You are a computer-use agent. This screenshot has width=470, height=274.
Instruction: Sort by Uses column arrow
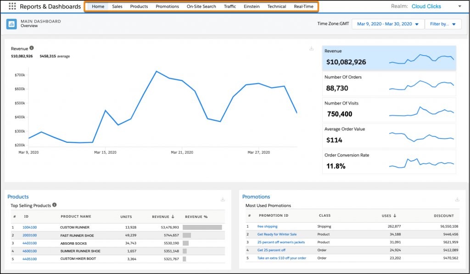(x=394, y=216)
